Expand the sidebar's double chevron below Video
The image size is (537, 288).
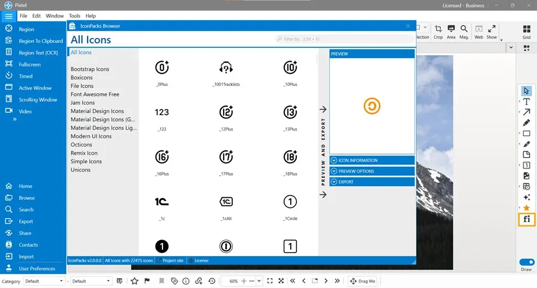[15, 119]
